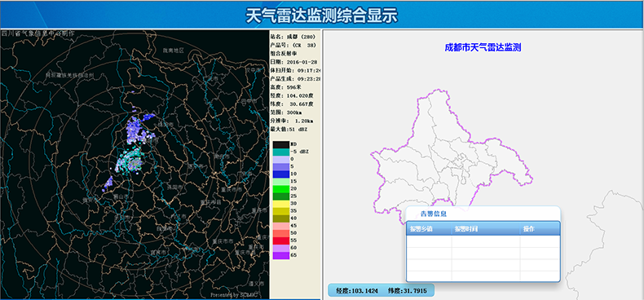Click the 四川省气象信息中心制作 caption

click(x=38, y=33)
